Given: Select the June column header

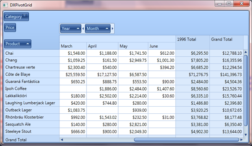Looking at the screenshot, I should coord(162,46).
